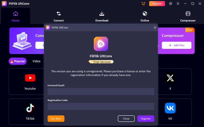Click the Download tray icon
The height and width of the screenshot is (127, 204).
(102, 13)
